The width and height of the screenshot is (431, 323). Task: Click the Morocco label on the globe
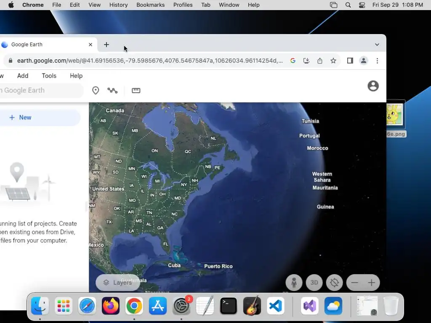317,148
